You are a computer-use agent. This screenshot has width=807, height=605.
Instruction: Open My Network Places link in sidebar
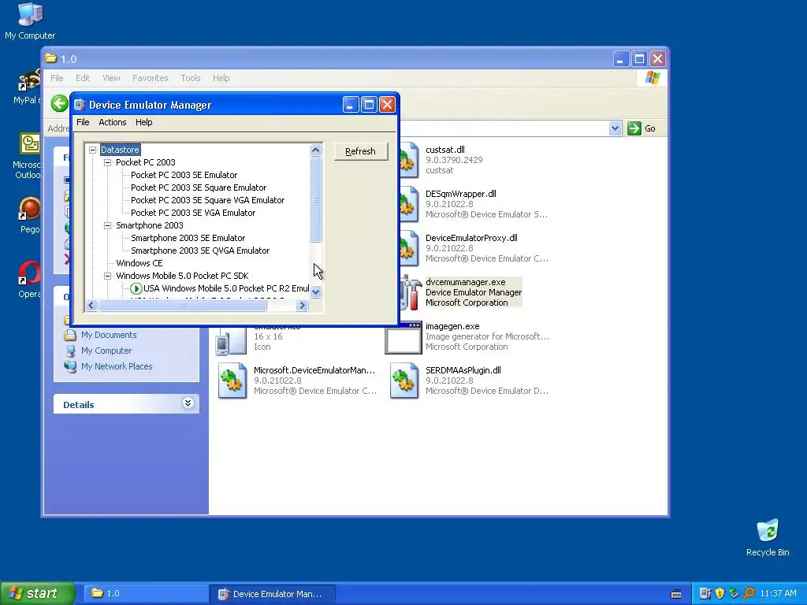[x=117, y=366]
